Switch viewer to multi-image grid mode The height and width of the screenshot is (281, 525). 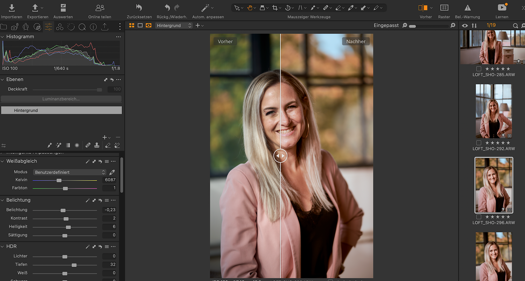click(x=132, y=25)
